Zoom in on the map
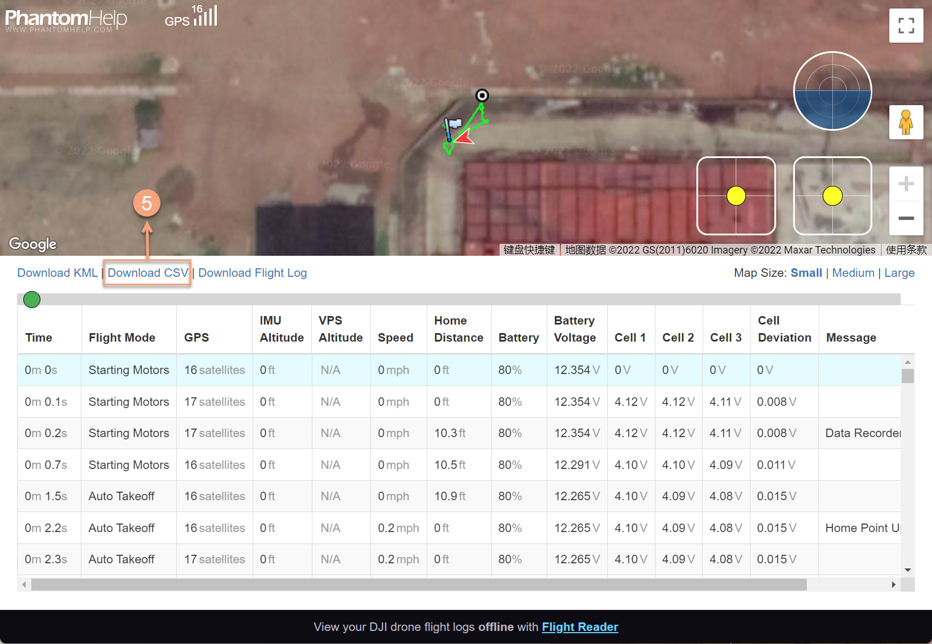 [906, 184]
